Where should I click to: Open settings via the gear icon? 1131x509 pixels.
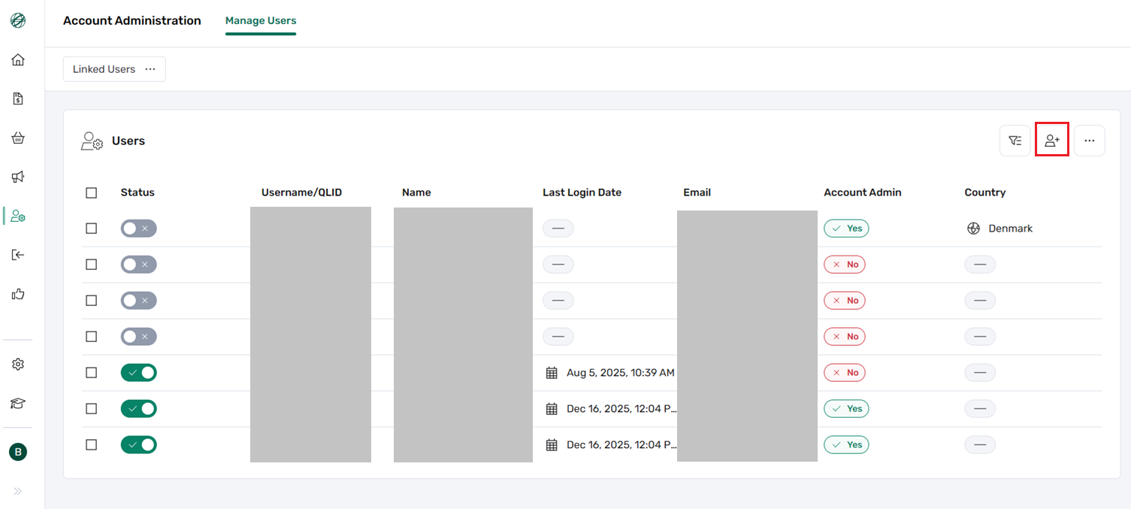point(18,364)
